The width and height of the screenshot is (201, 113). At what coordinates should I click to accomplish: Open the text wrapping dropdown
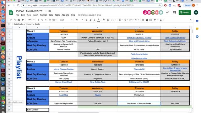[x=131, y=20]
